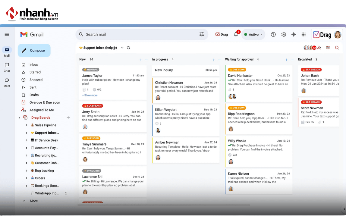The height and width of the screenshot is (216, 346).
Task: Click the refresh icon beside Support Inbox
Action: tap(128, 48)
